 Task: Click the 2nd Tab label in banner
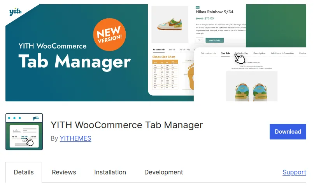point(225,53)
